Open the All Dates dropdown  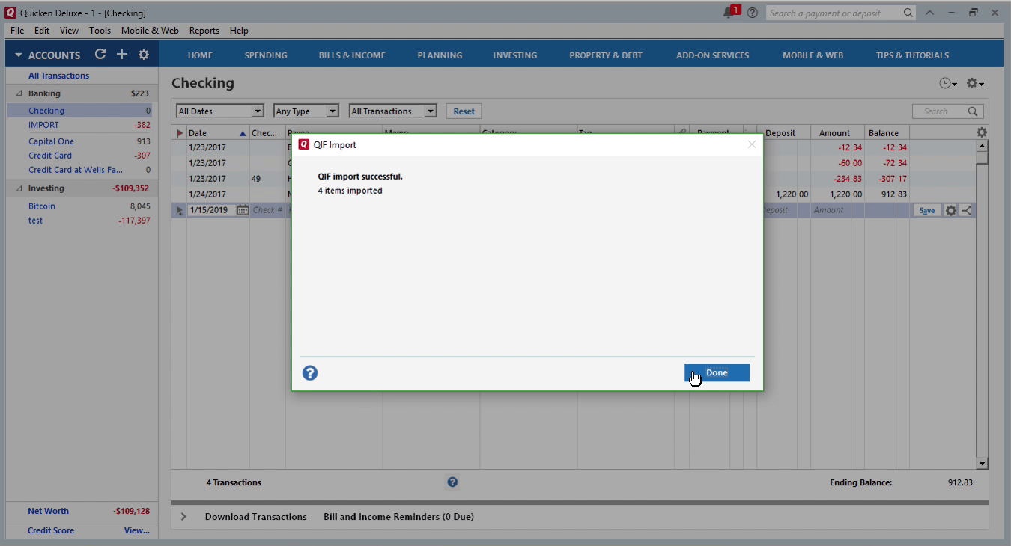(220, 111)
